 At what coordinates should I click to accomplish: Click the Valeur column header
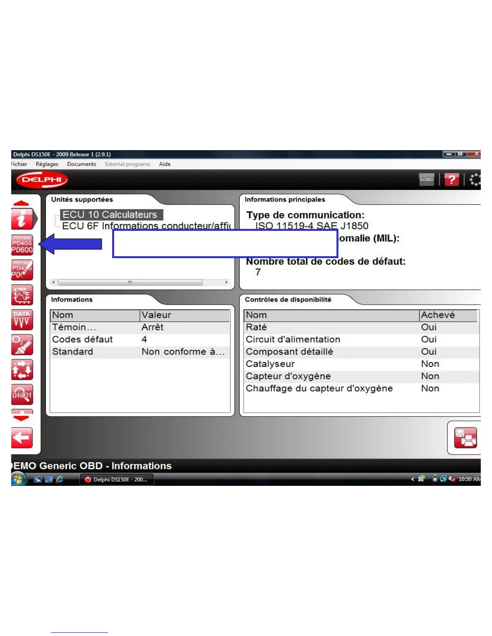184,315
